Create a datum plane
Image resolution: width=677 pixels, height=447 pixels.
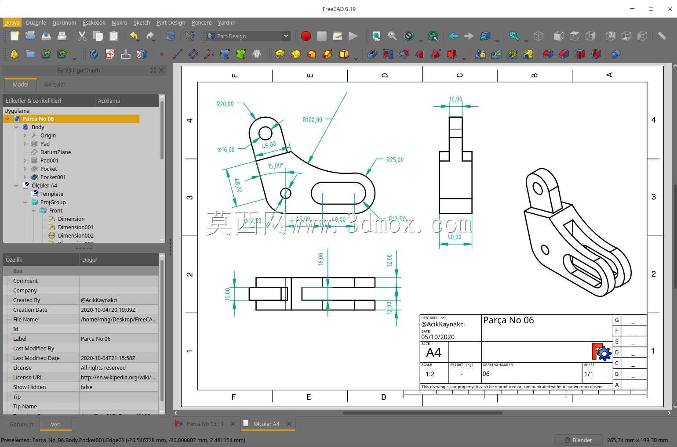pos(193,54)
